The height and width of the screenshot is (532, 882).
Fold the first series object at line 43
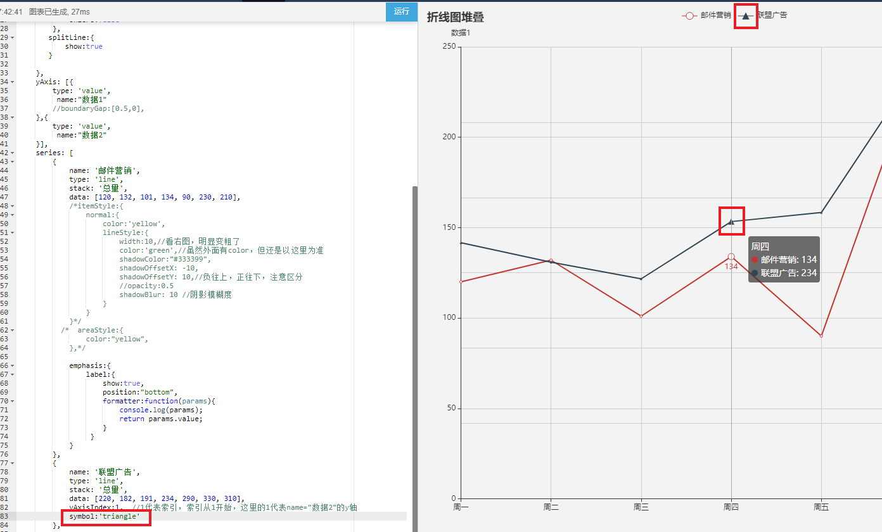pyautogui.click(x=12, y=161)
